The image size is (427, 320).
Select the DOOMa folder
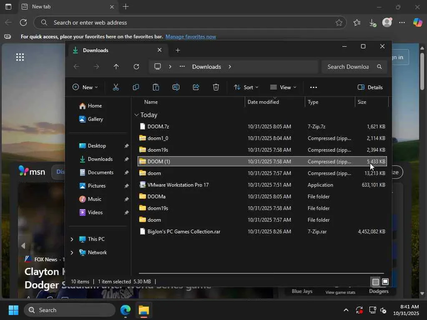(262, 197)
